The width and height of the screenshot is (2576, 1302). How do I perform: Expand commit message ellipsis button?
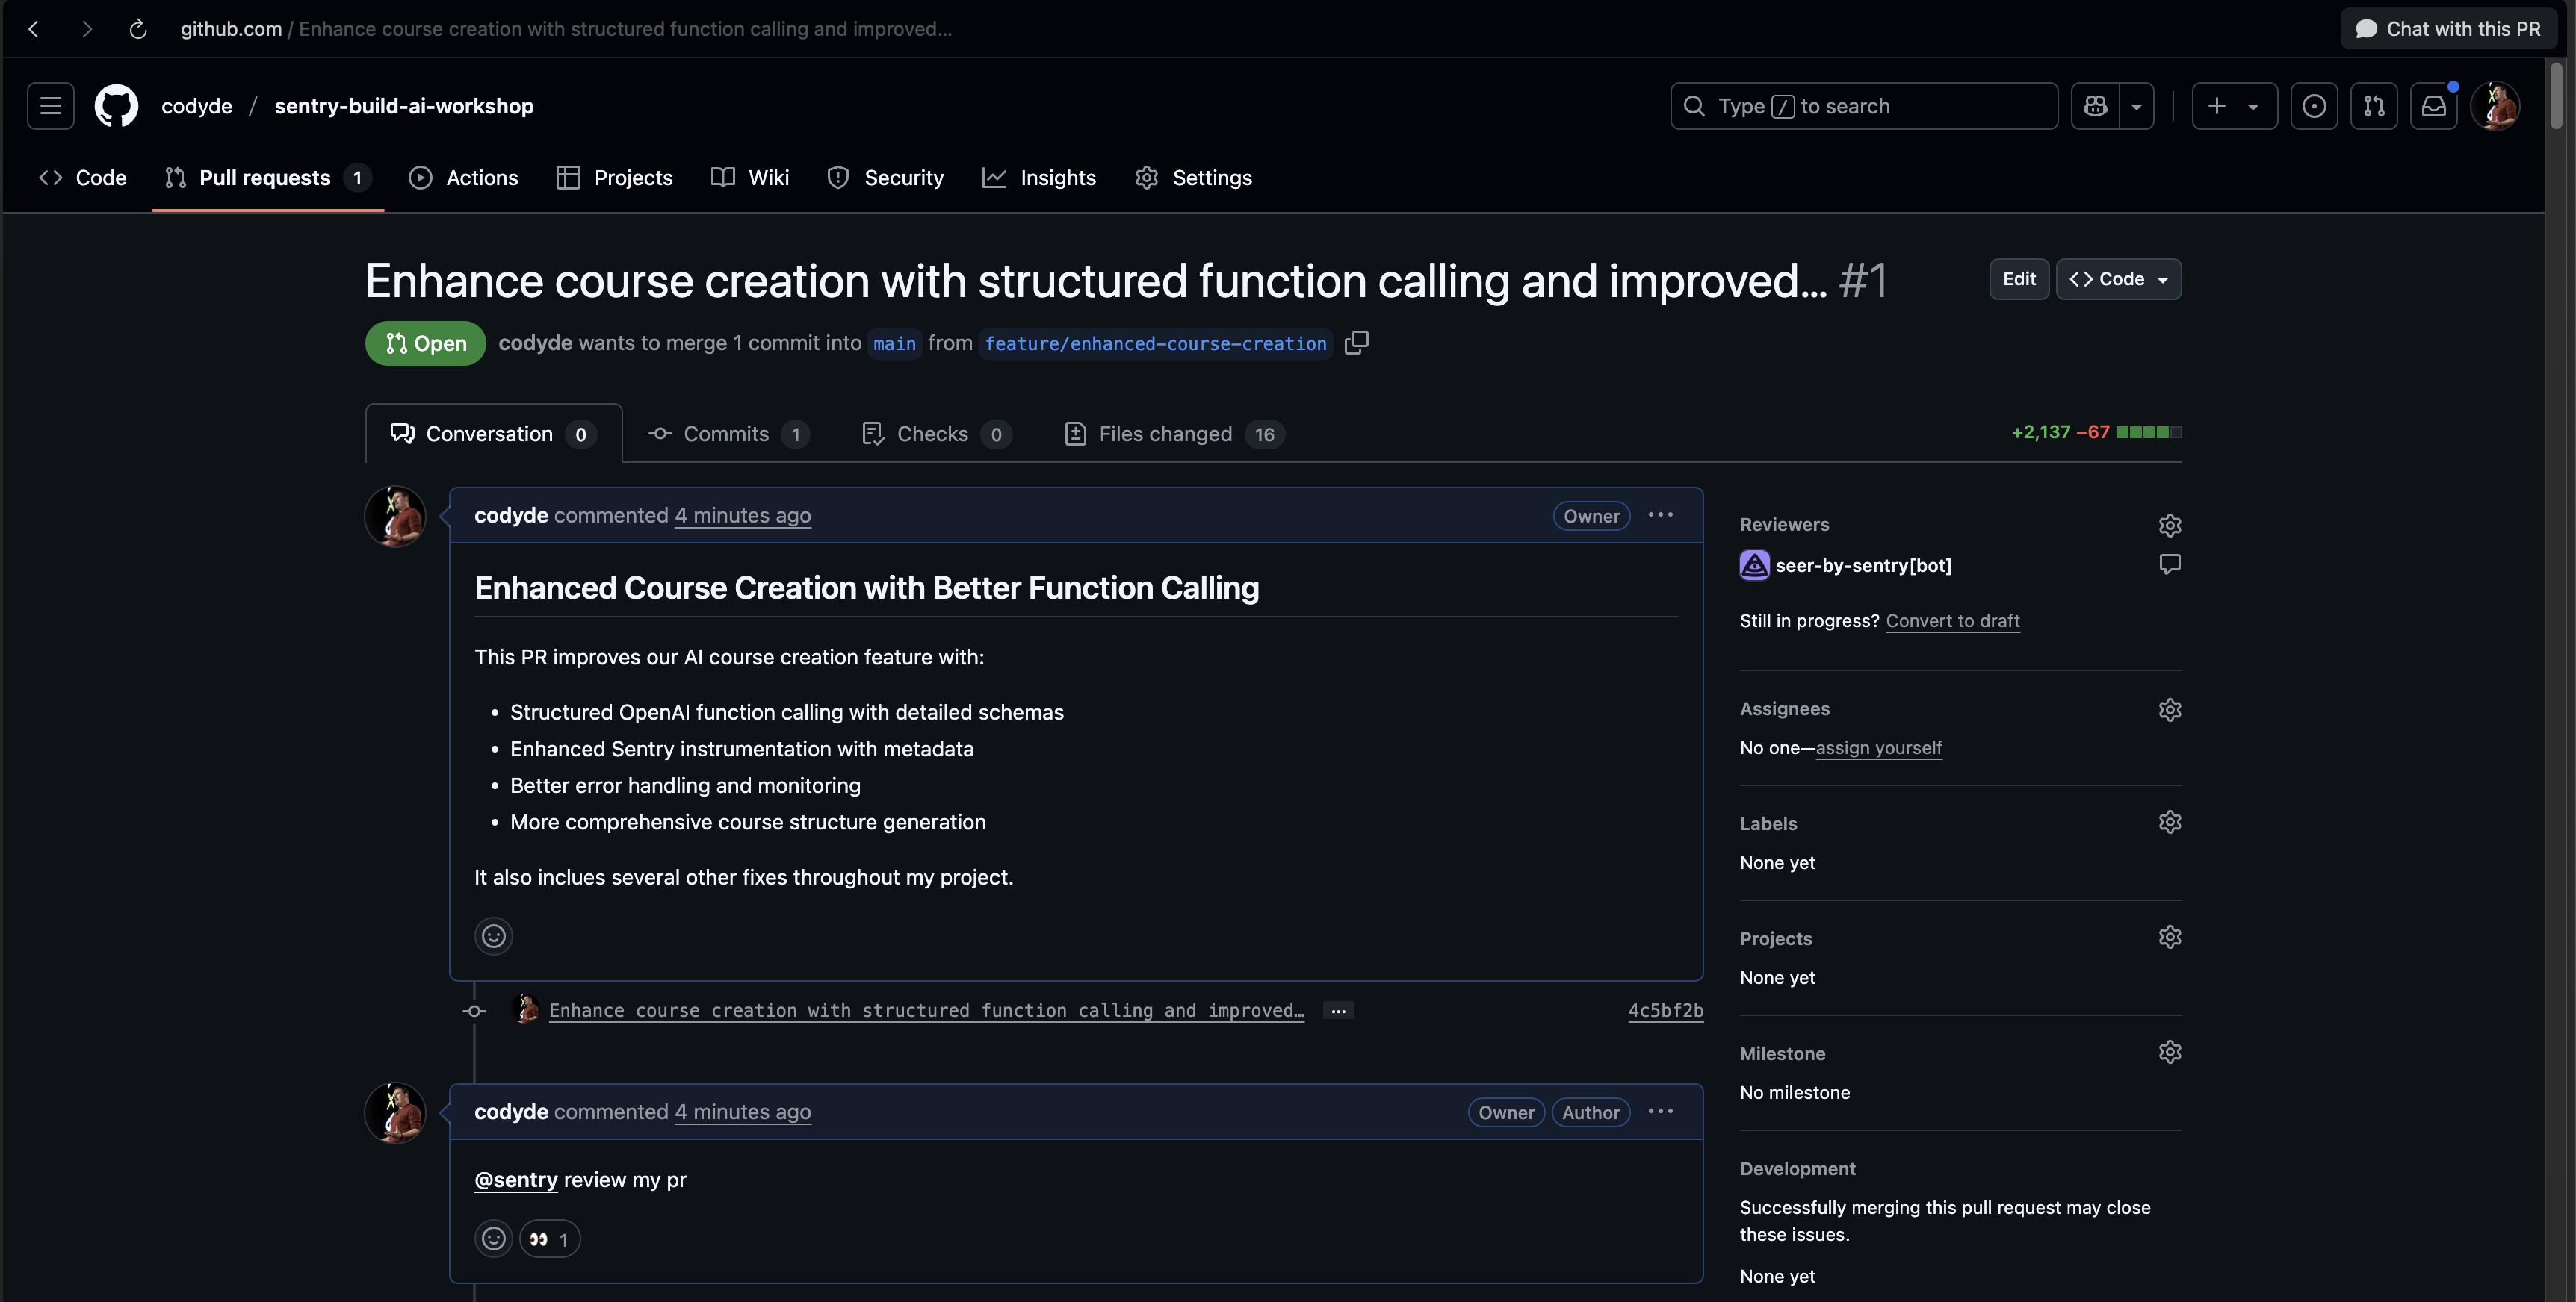(1338, 1010)
